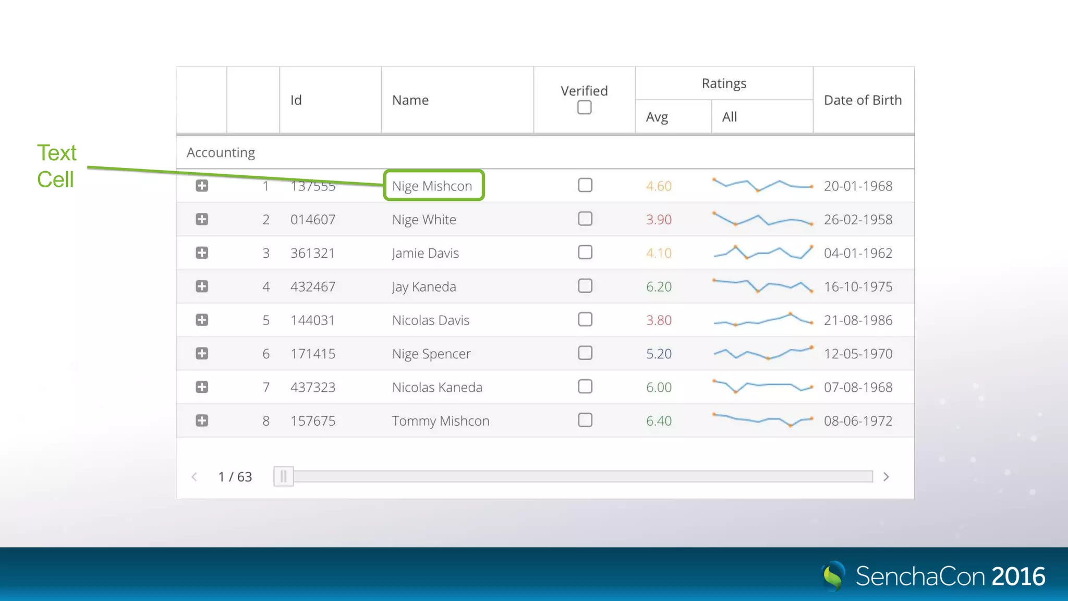Click the plus icon on Nige Spencer row

pos(202,354)
